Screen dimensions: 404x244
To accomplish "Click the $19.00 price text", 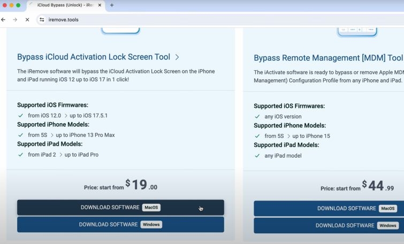I will coord(141,184).
